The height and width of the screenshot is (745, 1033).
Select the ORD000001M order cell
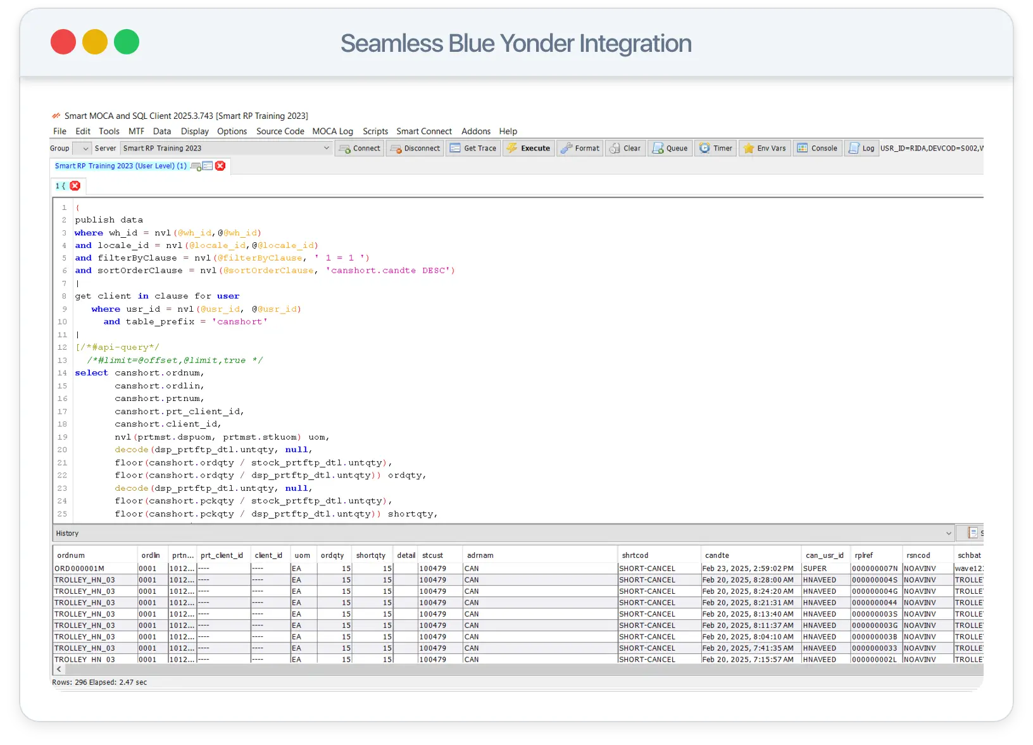coord(95,569)
